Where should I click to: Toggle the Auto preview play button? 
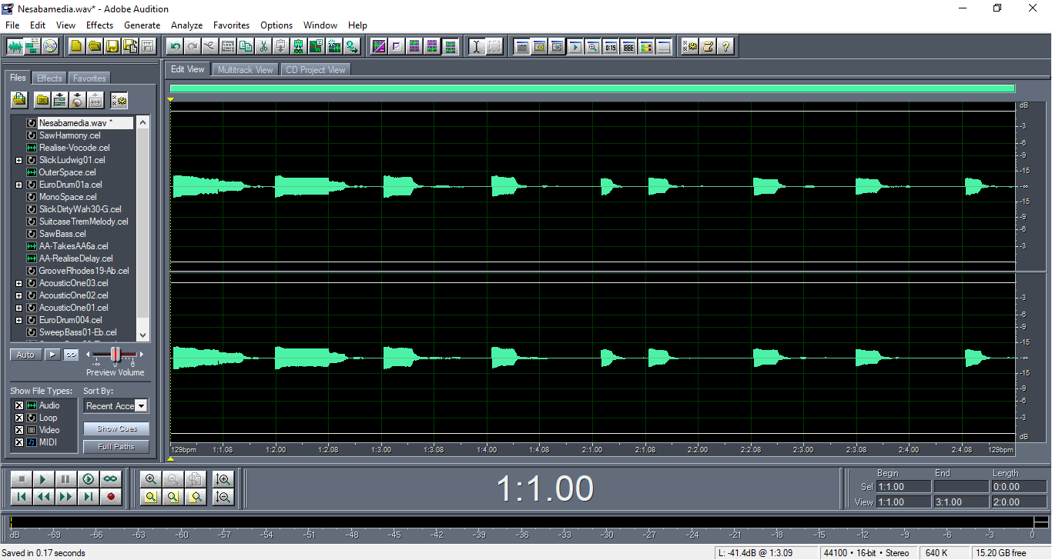point(25,355)
